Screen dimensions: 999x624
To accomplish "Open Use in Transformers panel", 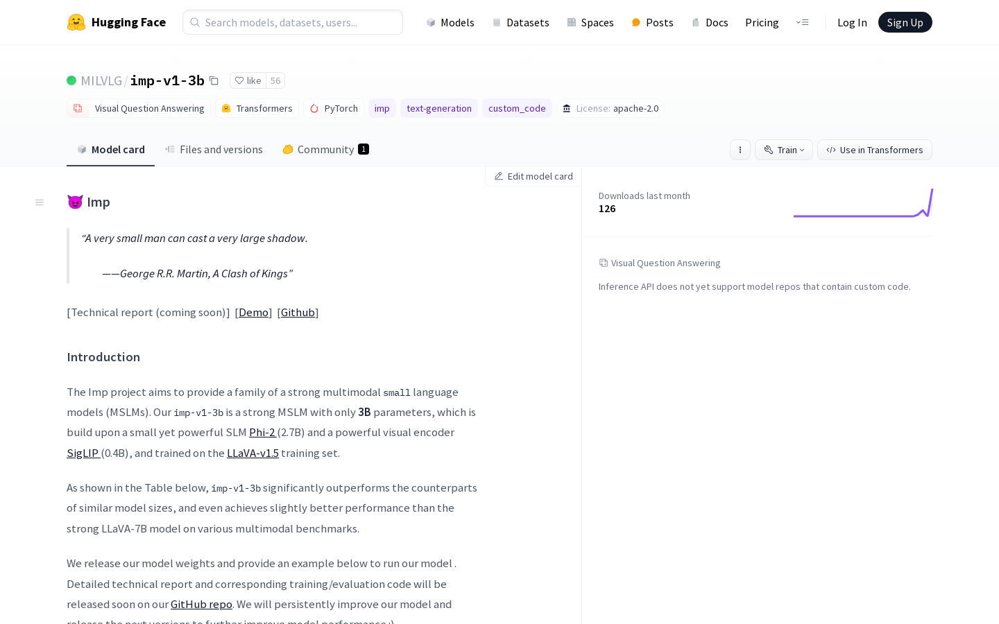I will tap(875, 150).
